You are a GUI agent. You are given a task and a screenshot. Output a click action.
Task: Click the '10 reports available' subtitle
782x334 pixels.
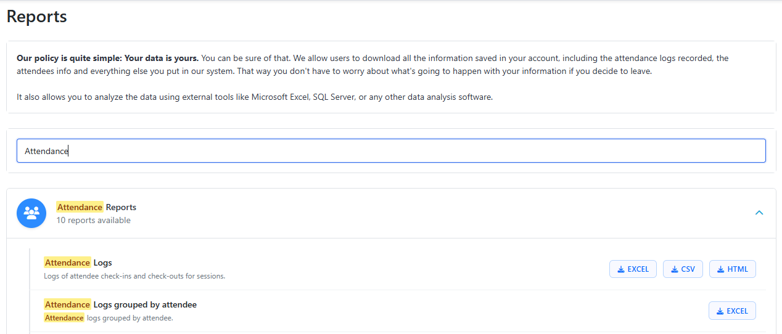click(93, 220)
